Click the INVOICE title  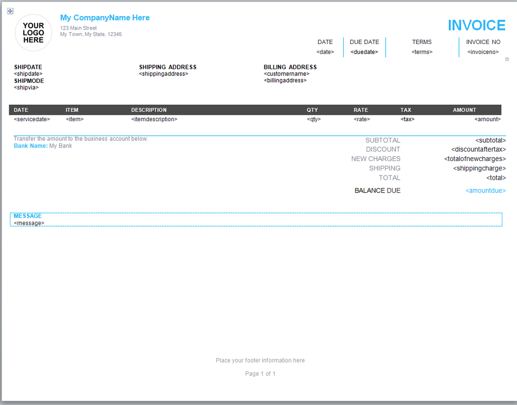[477, 25]
